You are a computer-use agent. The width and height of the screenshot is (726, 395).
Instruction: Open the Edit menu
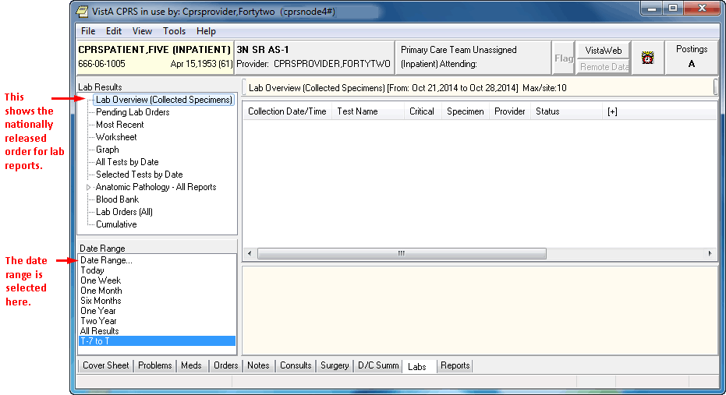point(113,31)
